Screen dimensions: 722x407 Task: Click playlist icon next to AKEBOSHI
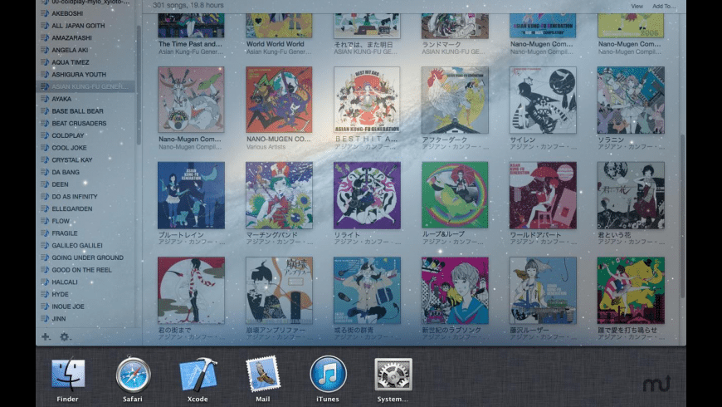45,13
